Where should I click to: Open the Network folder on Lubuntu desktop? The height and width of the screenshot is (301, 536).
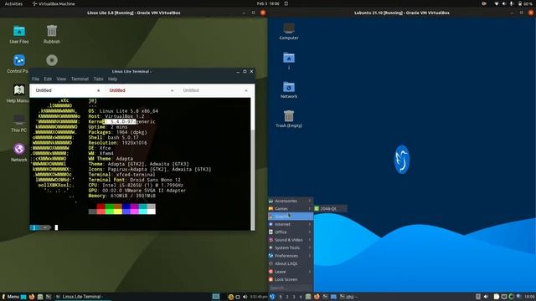click(289, 90)
